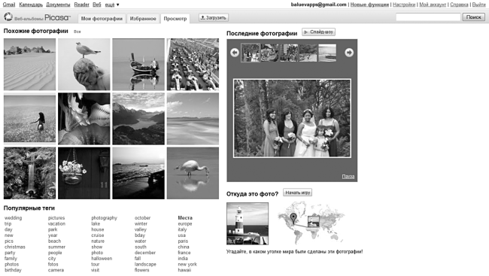Show previous recent photos with left arrow
489x276 pixels.
pyautogui.click(x=235, y=53)
